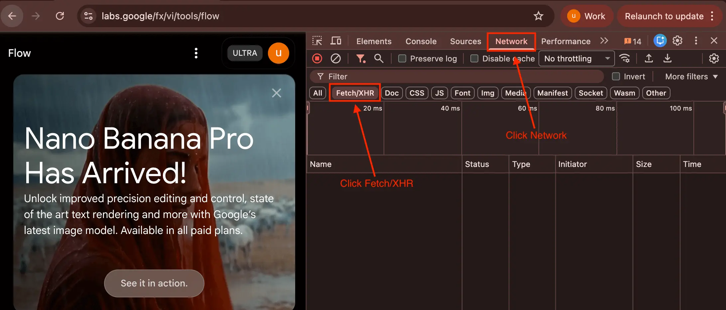
Task: Check the Invert filter option
Action: coord(615,76)
